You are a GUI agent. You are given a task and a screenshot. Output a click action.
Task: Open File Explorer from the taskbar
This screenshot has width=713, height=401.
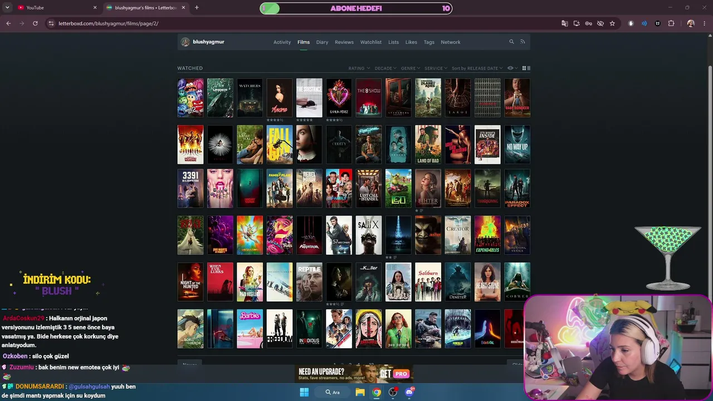[x=360, y=392]
